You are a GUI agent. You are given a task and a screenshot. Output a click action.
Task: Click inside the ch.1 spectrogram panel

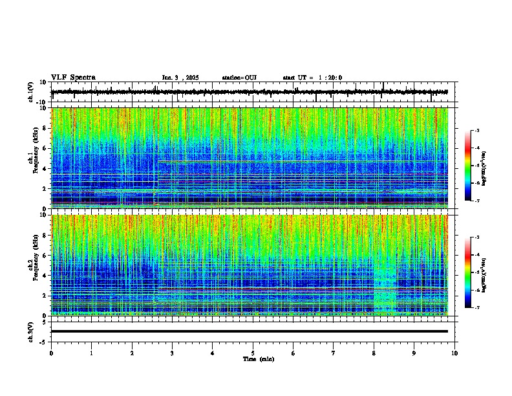250,158
